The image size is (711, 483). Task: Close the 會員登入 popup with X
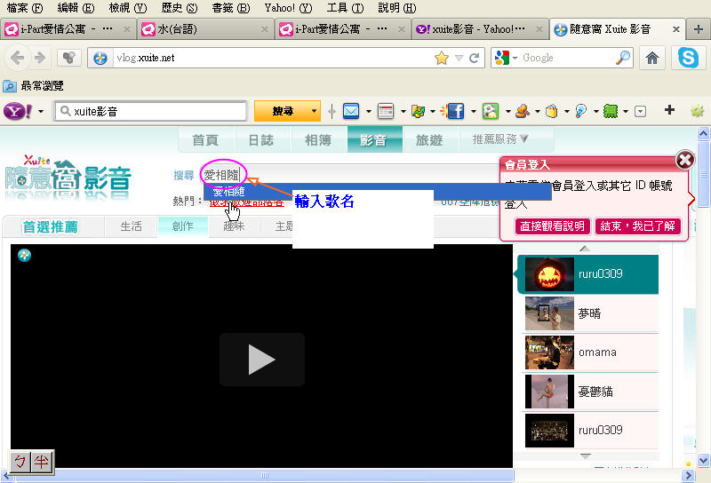[x=684, y=160]
